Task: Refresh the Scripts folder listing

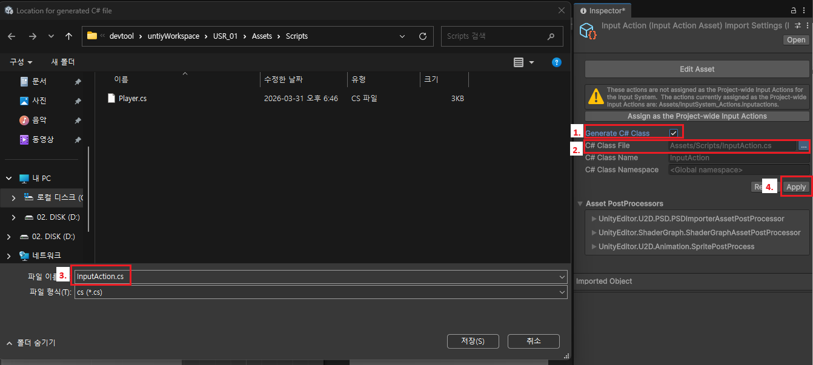Action: [x=423, y=36]
